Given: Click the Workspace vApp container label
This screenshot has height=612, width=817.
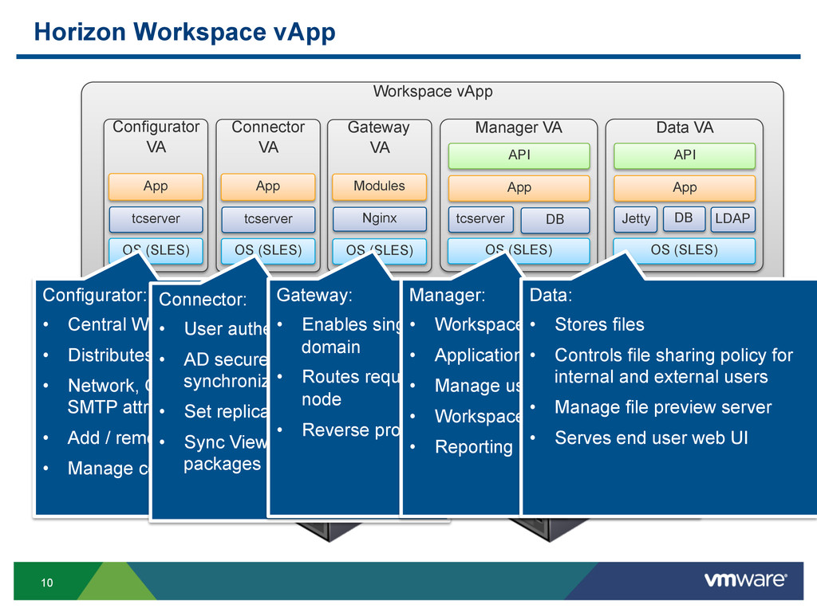Looking at the screenshot, I should (432, 92).
